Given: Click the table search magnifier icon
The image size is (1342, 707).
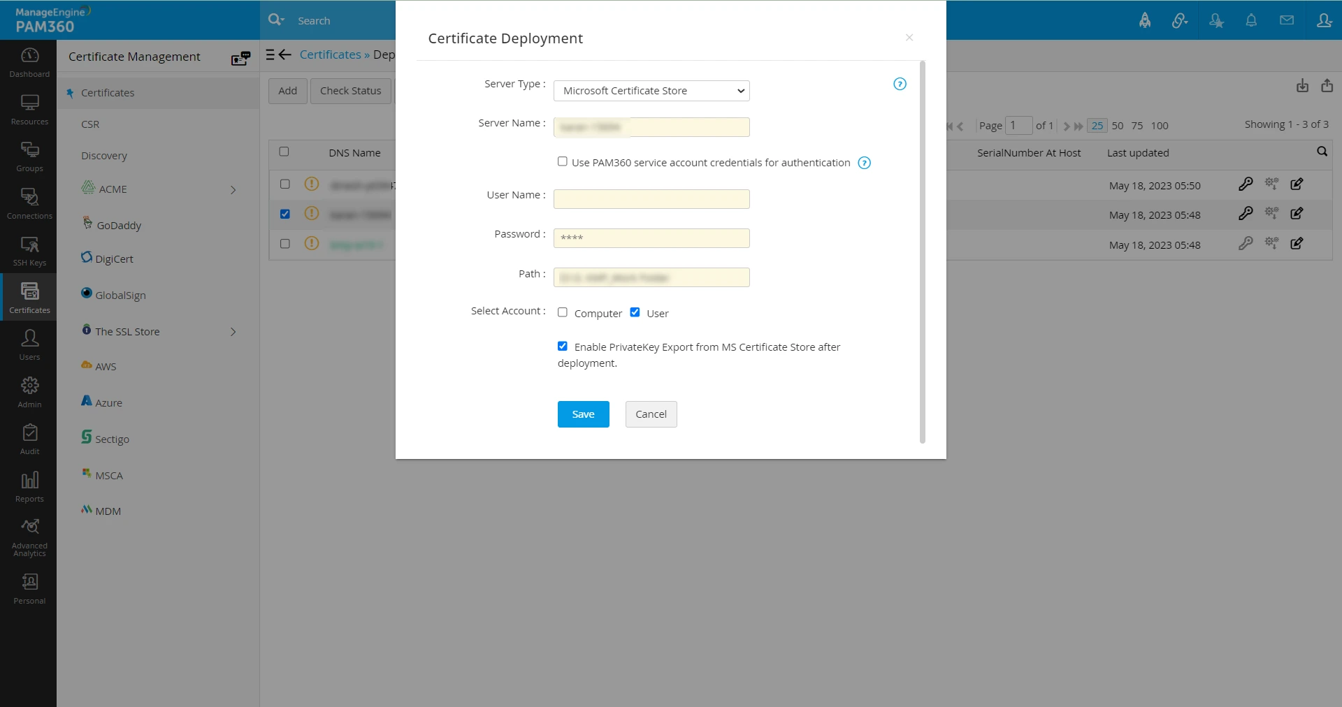Looking at the screenshot, I should pyautogui.click(x=1322, y=152).
